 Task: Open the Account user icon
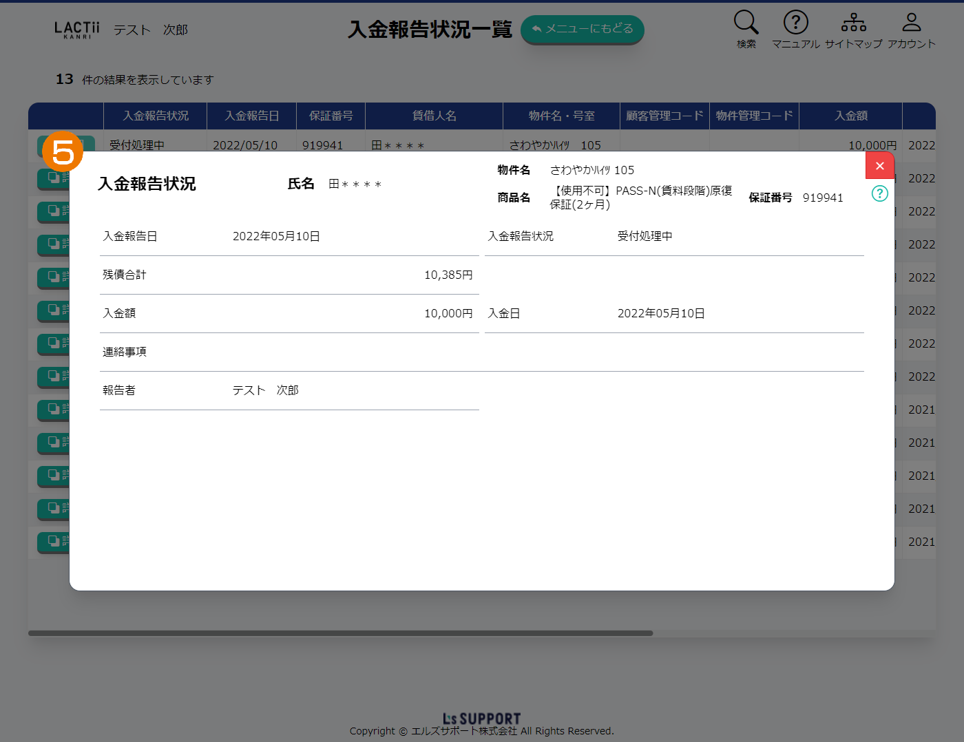point(911,23)
